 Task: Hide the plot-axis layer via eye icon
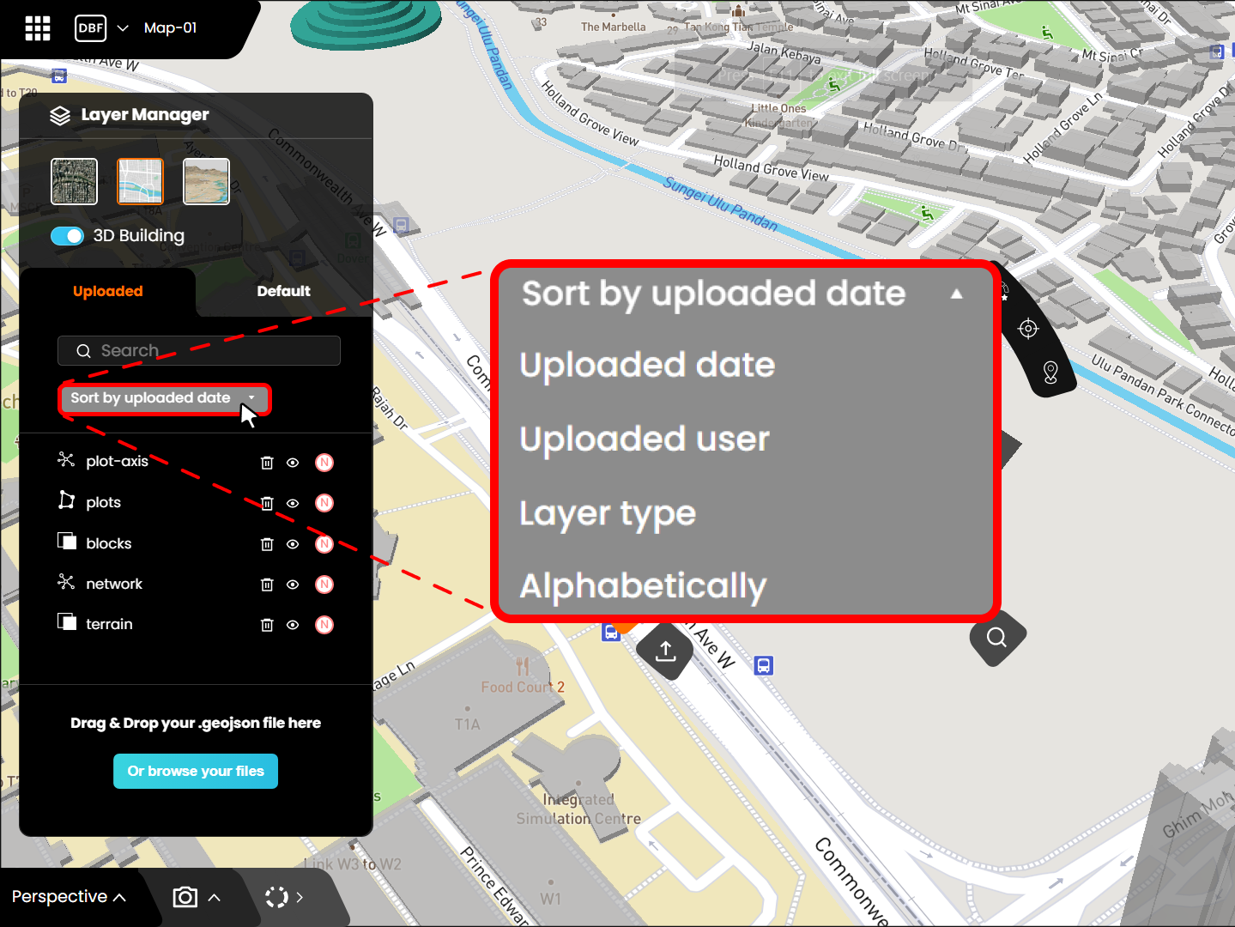click(x=293, y=463)
